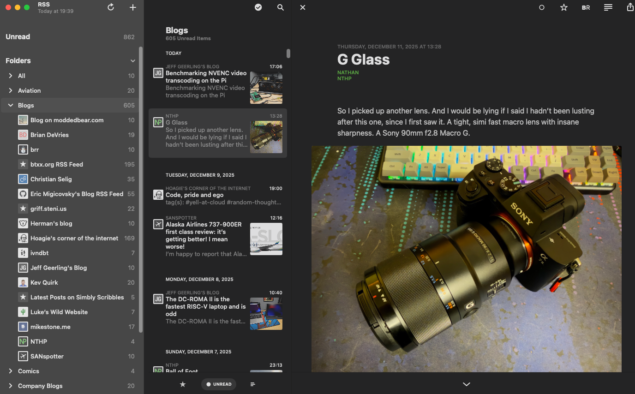Expand the Aviation folder
Screen dimensions: 635x394
11,90
